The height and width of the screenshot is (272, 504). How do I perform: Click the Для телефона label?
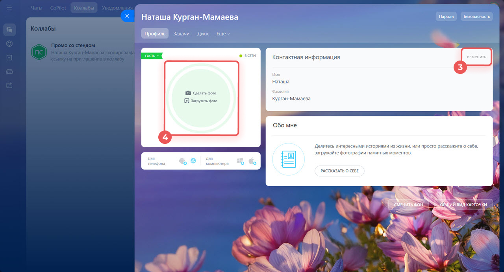[x=157, y=161]
